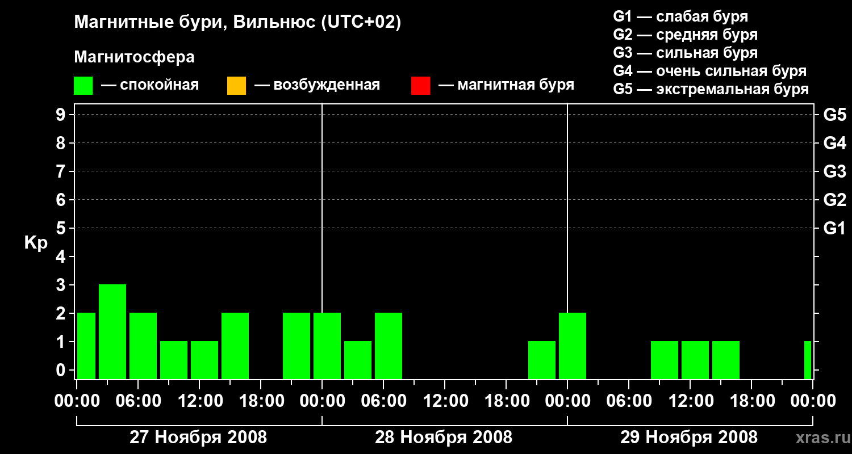Image resolution: width=852 pixels, height=454 pixels.
Task: Click the 'Kp' axis title
Action: (36, 243)
